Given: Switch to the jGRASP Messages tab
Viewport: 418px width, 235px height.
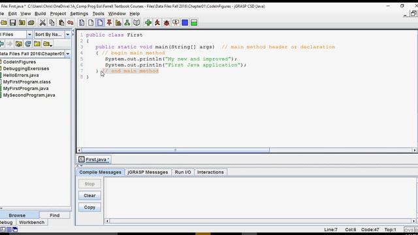Looking at the screenshot, I should click(148, 172).
